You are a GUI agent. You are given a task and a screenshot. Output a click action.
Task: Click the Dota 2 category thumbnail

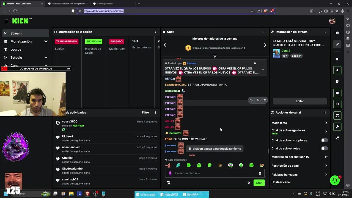tap(276, 53)
